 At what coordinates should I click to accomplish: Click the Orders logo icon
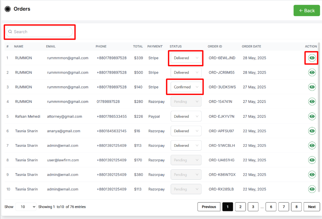[x=8, y=9]
